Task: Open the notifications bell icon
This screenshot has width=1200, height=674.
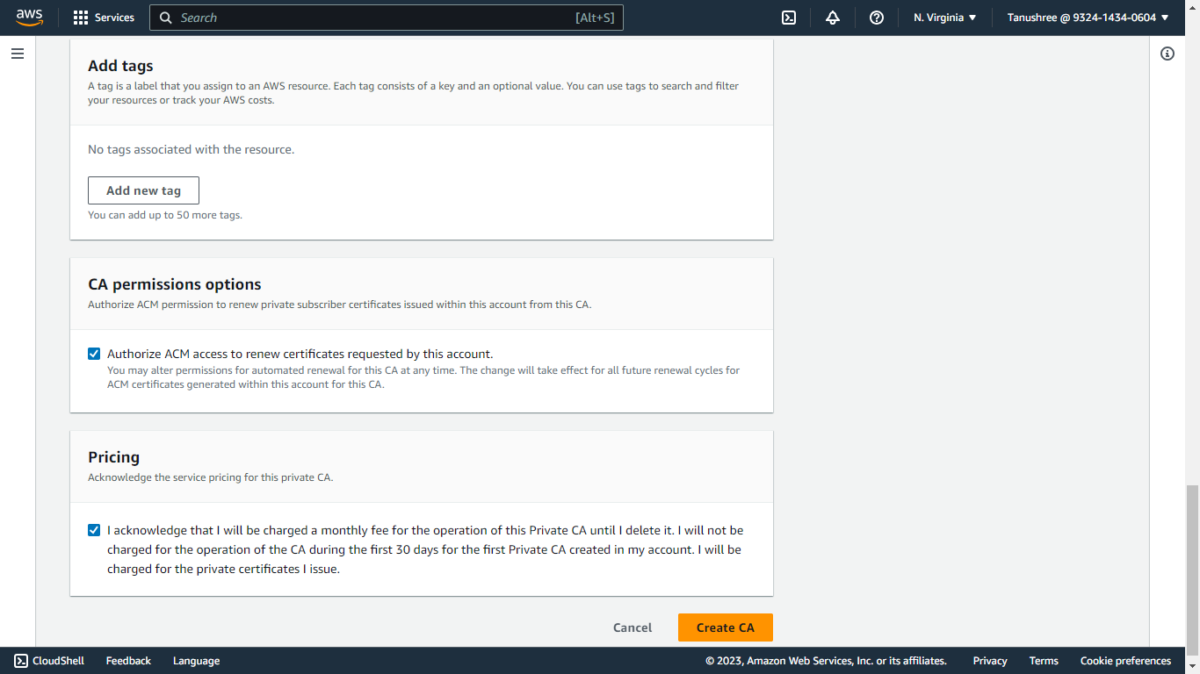Action: [x=833, y=18]
